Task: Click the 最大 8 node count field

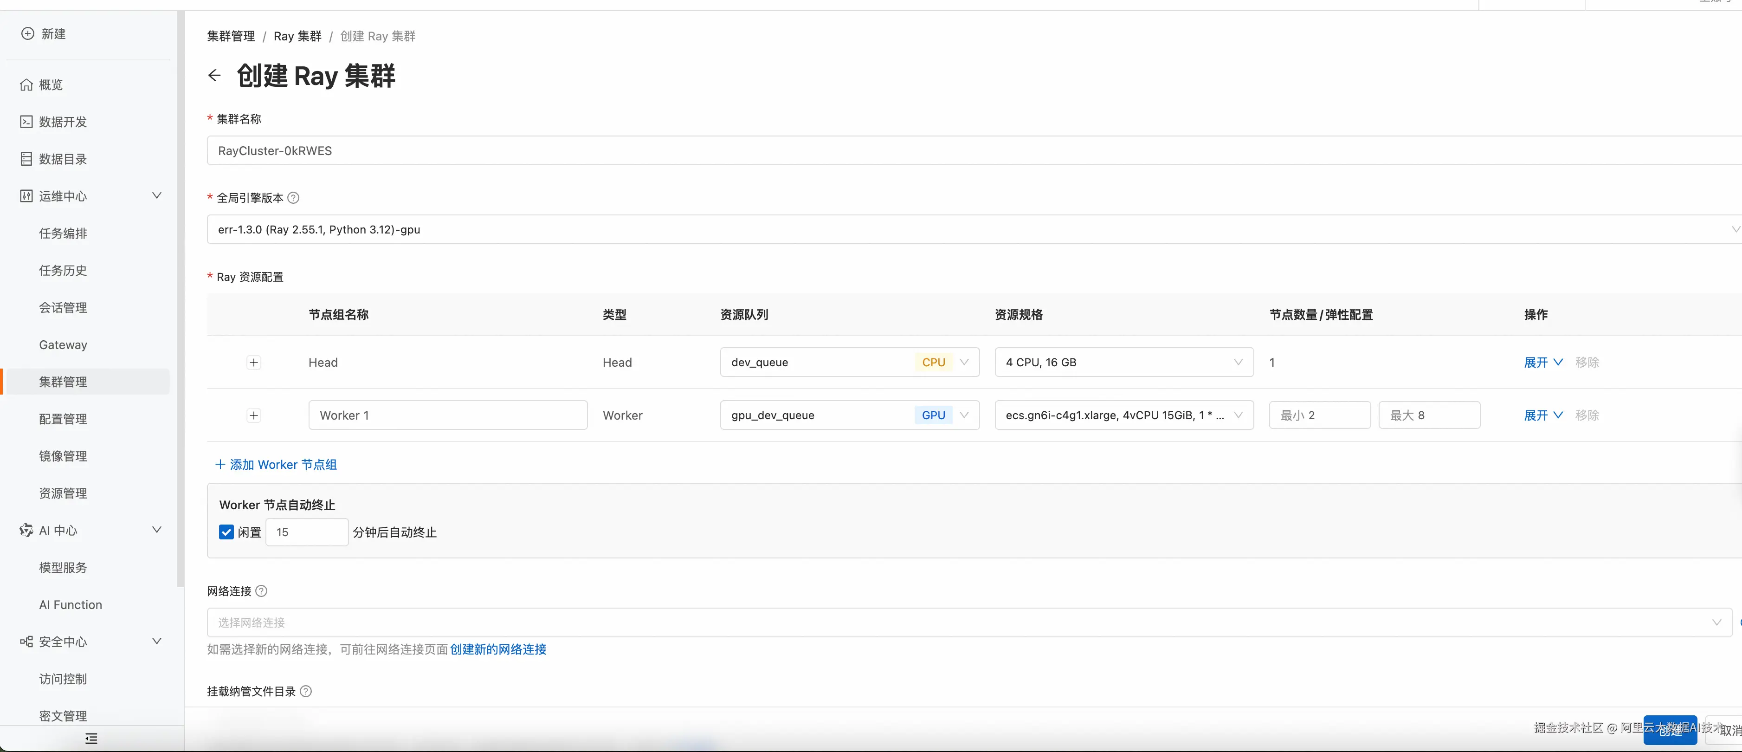Action: pyautogui.click(x=1429, y=415)
